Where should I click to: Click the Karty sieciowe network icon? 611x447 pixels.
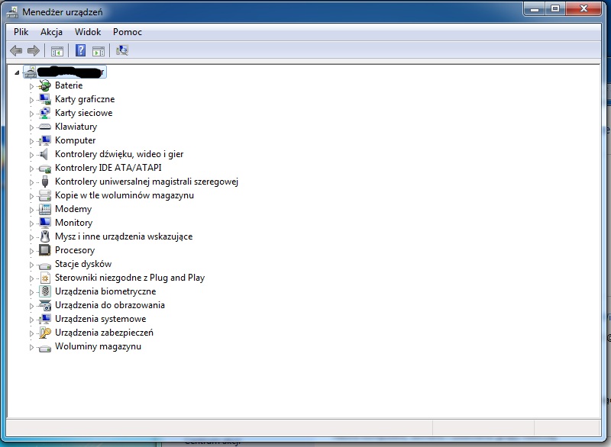[45, 113]
